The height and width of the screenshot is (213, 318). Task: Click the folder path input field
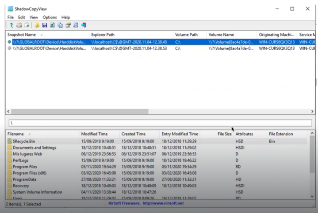click(160, 123)
